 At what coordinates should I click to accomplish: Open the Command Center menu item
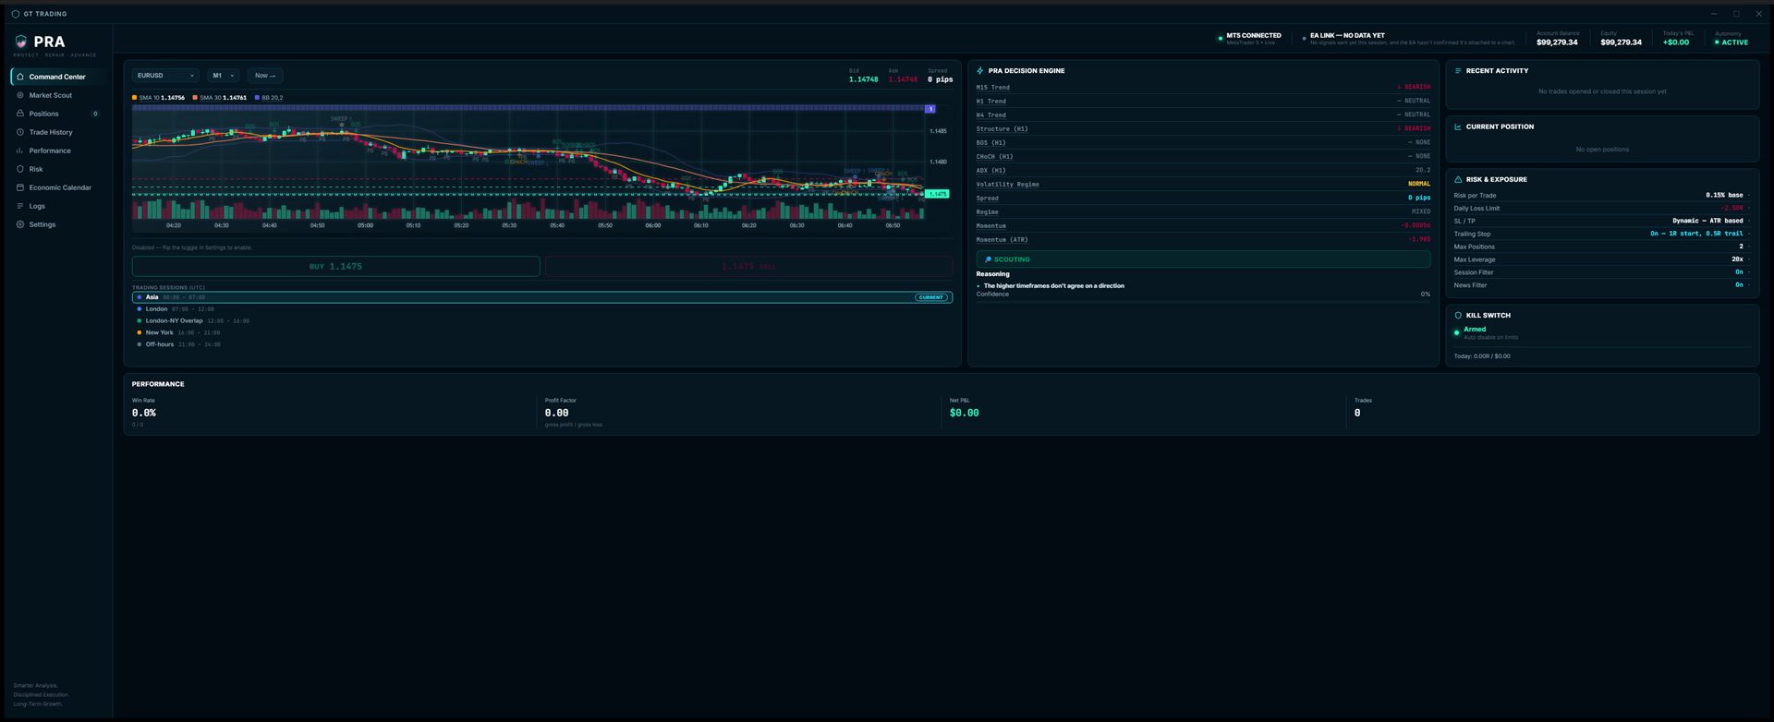pos(57,77)
